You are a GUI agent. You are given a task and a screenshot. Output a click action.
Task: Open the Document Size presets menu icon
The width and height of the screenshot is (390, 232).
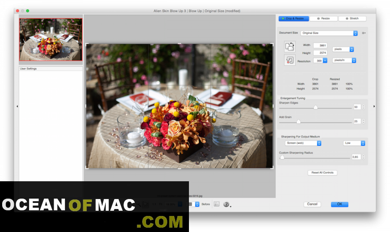pyautogui.click(x=364, y=33)
